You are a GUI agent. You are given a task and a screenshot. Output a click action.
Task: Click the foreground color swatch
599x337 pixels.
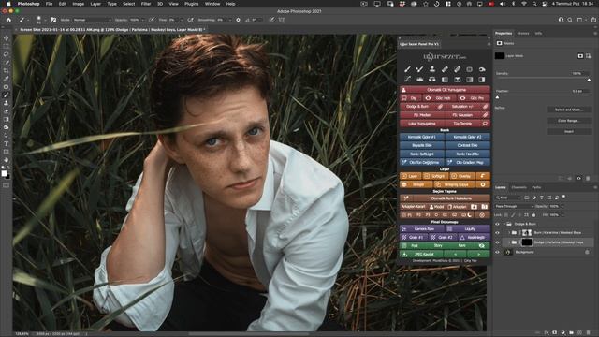[x=4, y=173]
